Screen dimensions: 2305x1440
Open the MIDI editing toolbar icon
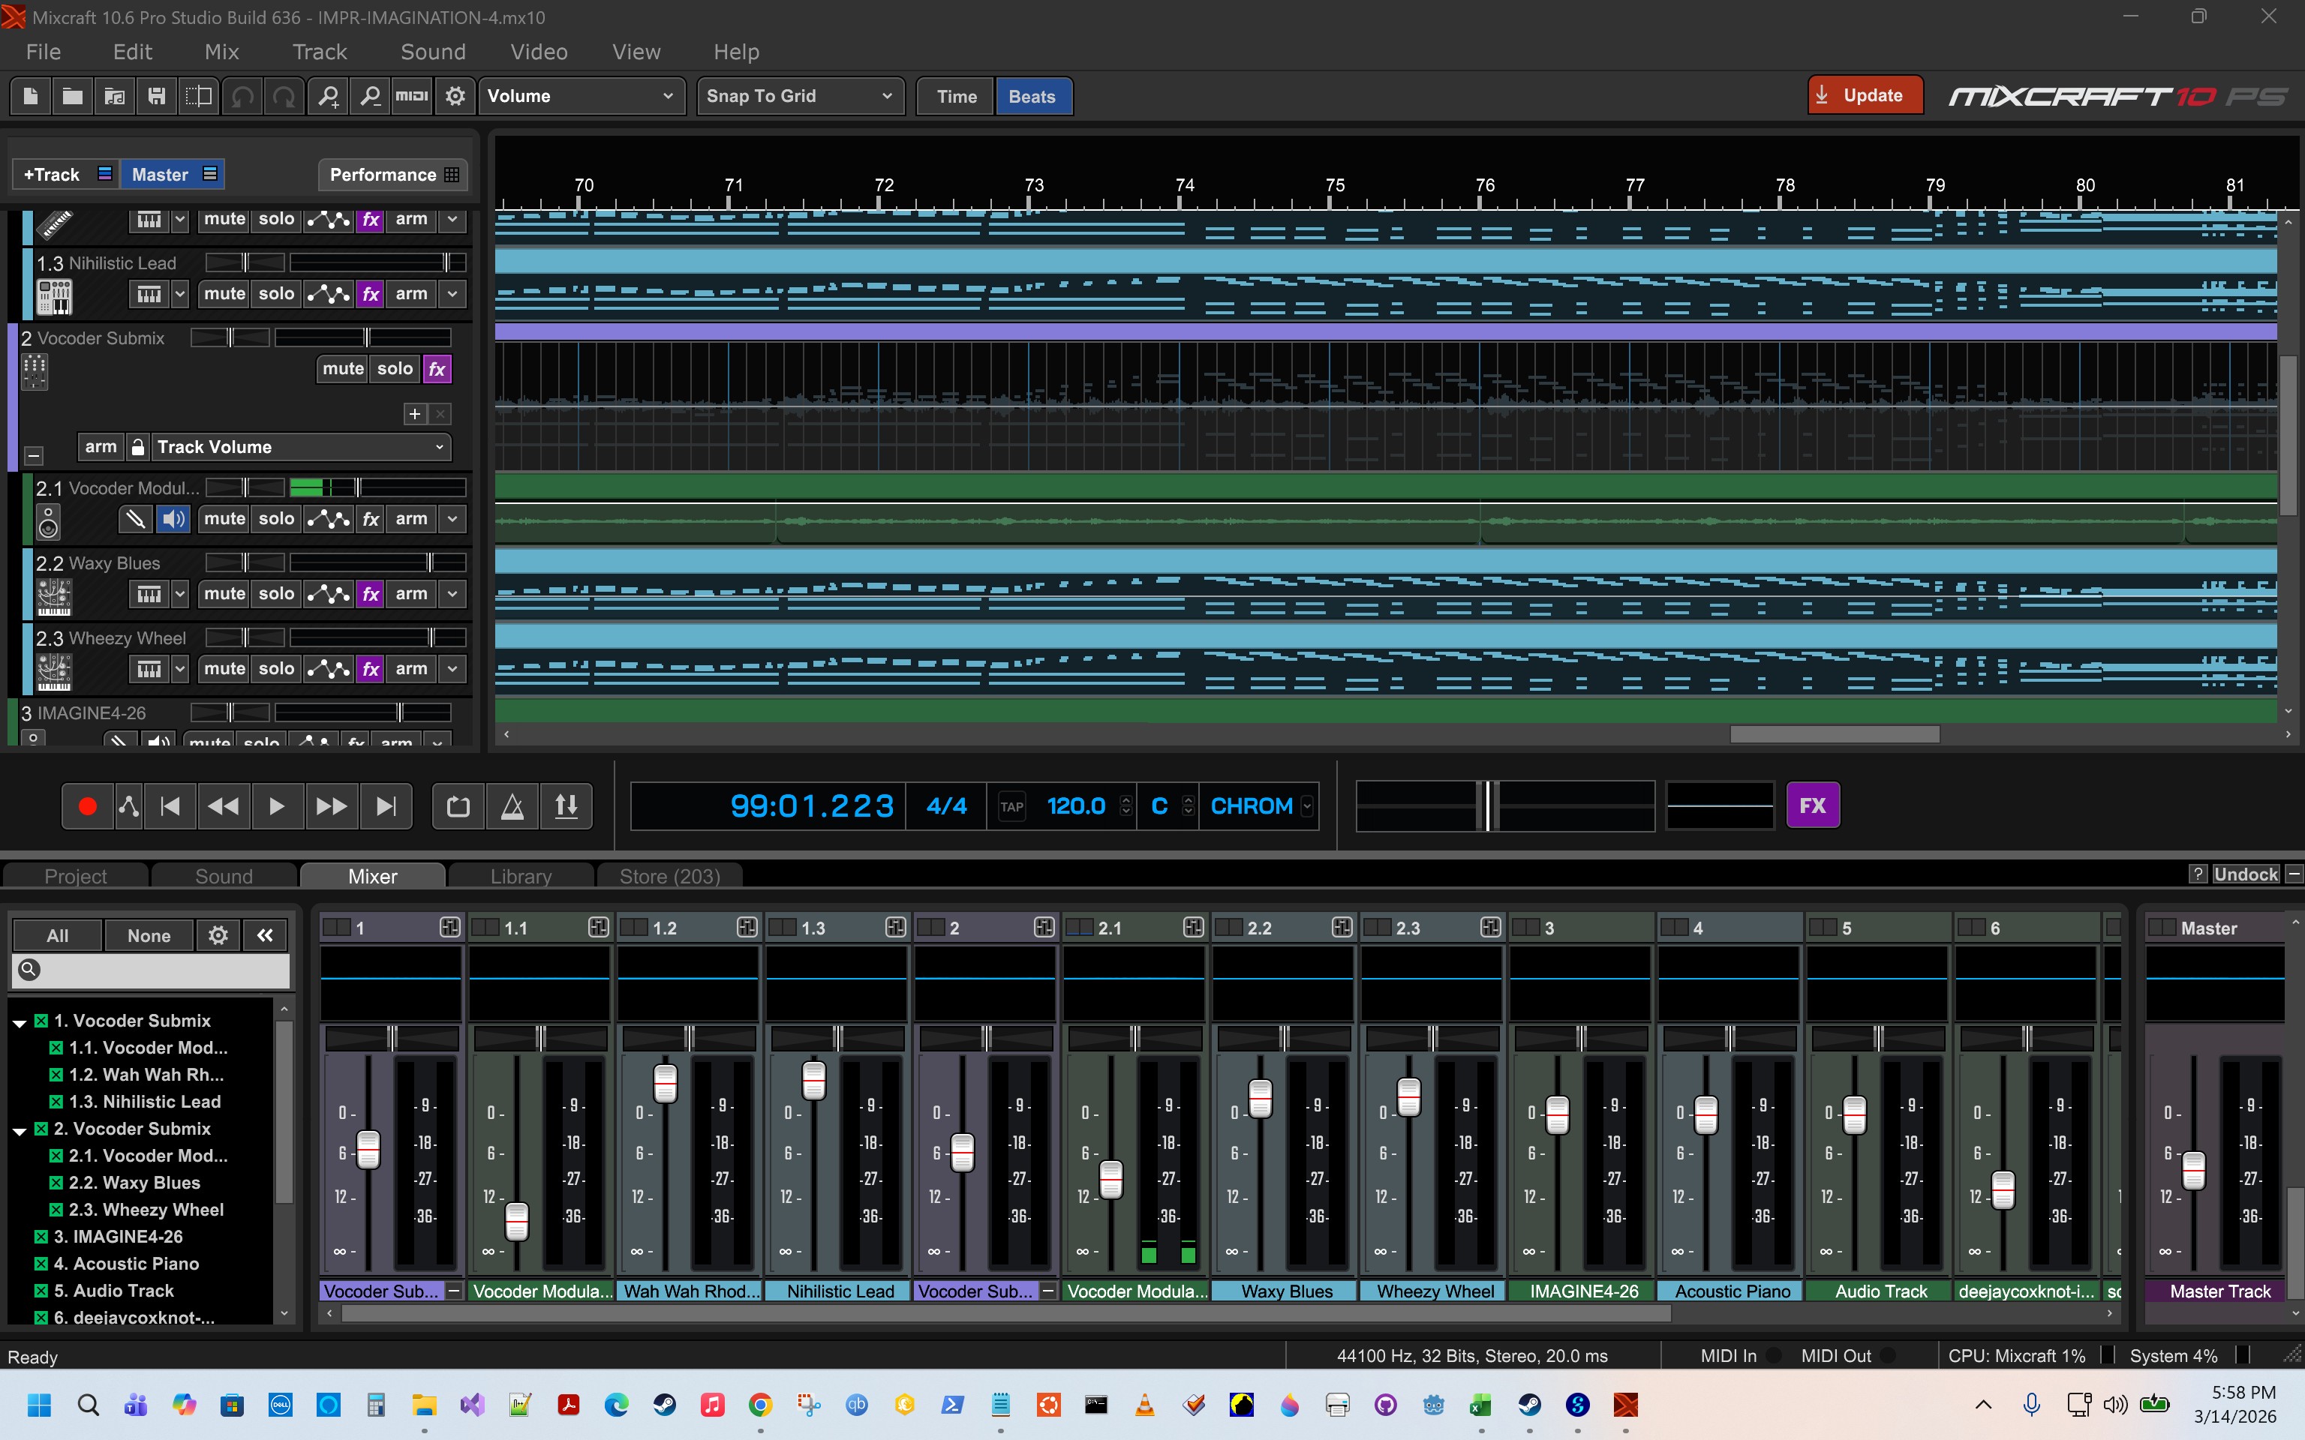click(x=411, y=96)
